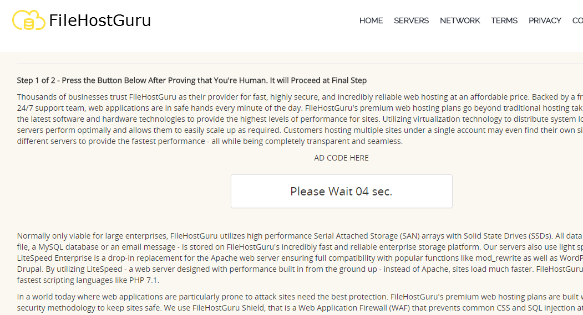Go to the HOME menu item
Screen dimensions: 583x315
[x=371, y=21]
